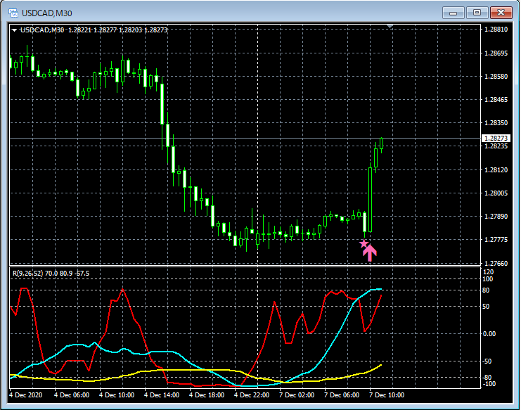Select the yellow indicator line

(176, 370)
